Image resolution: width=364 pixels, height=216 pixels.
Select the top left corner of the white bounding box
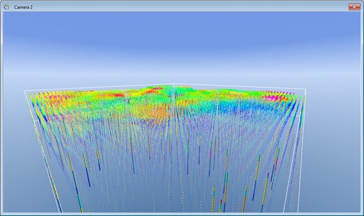click(x=24, y=91)
